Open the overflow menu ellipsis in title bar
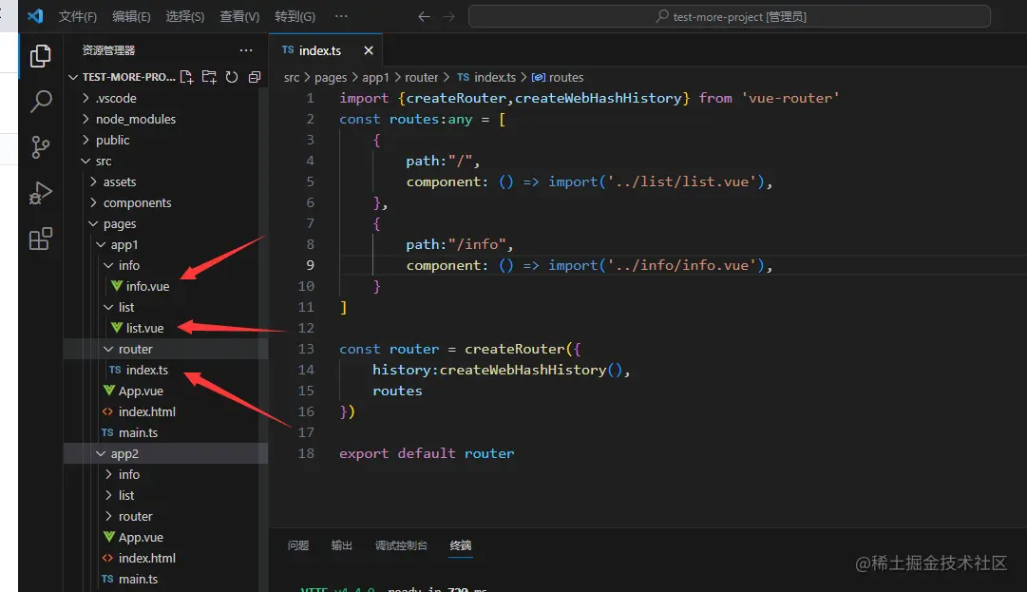The height and width of the screenshot is (592, 1027). click(341, 16)
